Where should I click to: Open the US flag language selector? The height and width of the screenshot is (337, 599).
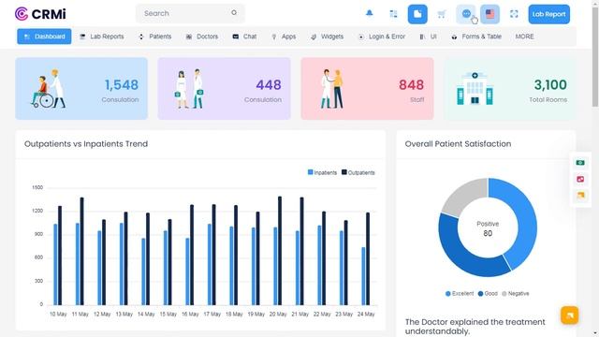coord(489,14)
